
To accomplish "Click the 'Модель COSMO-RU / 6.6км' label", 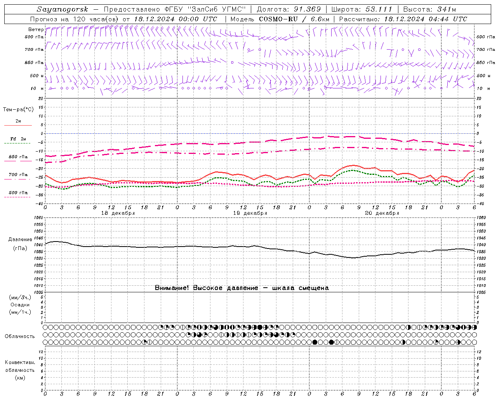I will (280, 19).
